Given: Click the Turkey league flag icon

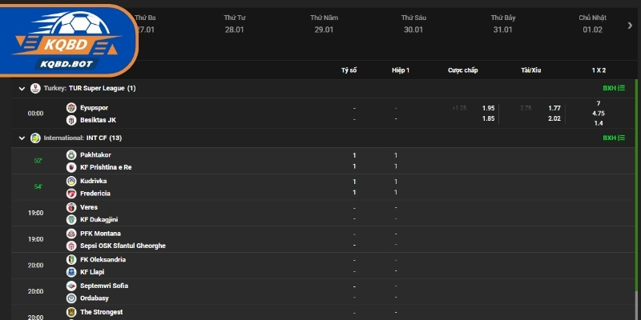Looking at the screenshot, I should (35, 88).
